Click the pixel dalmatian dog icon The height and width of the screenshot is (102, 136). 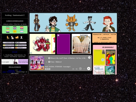12,38
